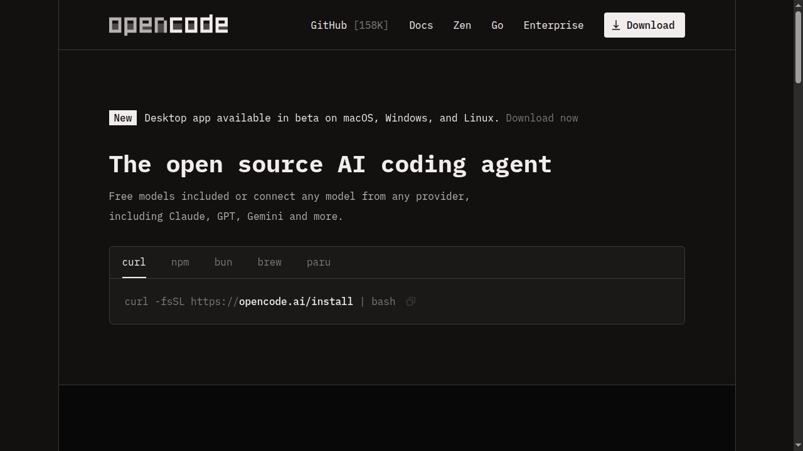Image resolution: width=803 pixels, height=451 pixels.
Task: Visit the Enterprise page
Action: [553, 25]
